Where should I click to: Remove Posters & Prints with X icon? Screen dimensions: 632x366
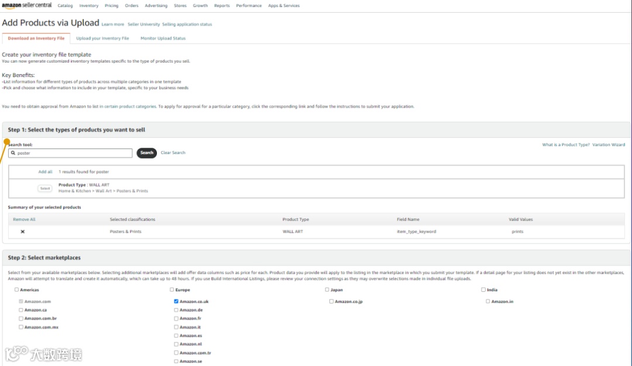point(23,232)
